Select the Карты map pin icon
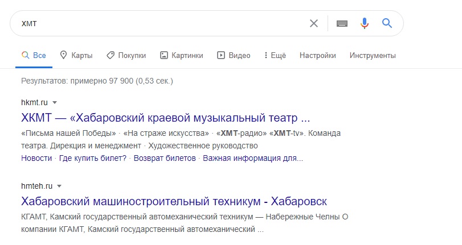This screenshot has width=462, height=245. [63, 55]
